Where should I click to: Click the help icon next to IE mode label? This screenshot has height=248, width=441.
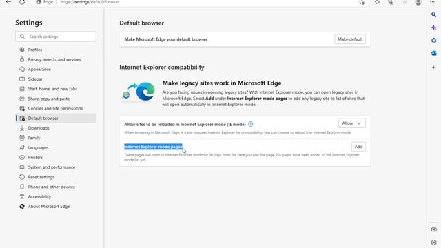coord(250,124)
